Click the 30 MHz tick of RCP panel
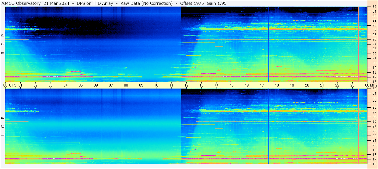 374,16
